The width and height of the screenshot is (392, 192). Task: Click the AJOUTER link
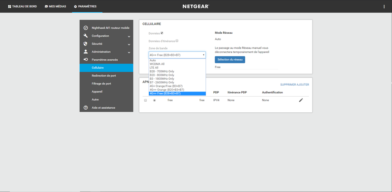coord(303,85)
